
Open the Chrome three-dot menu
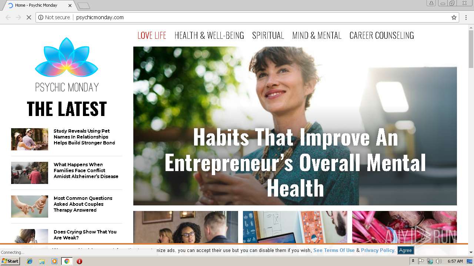466,17
